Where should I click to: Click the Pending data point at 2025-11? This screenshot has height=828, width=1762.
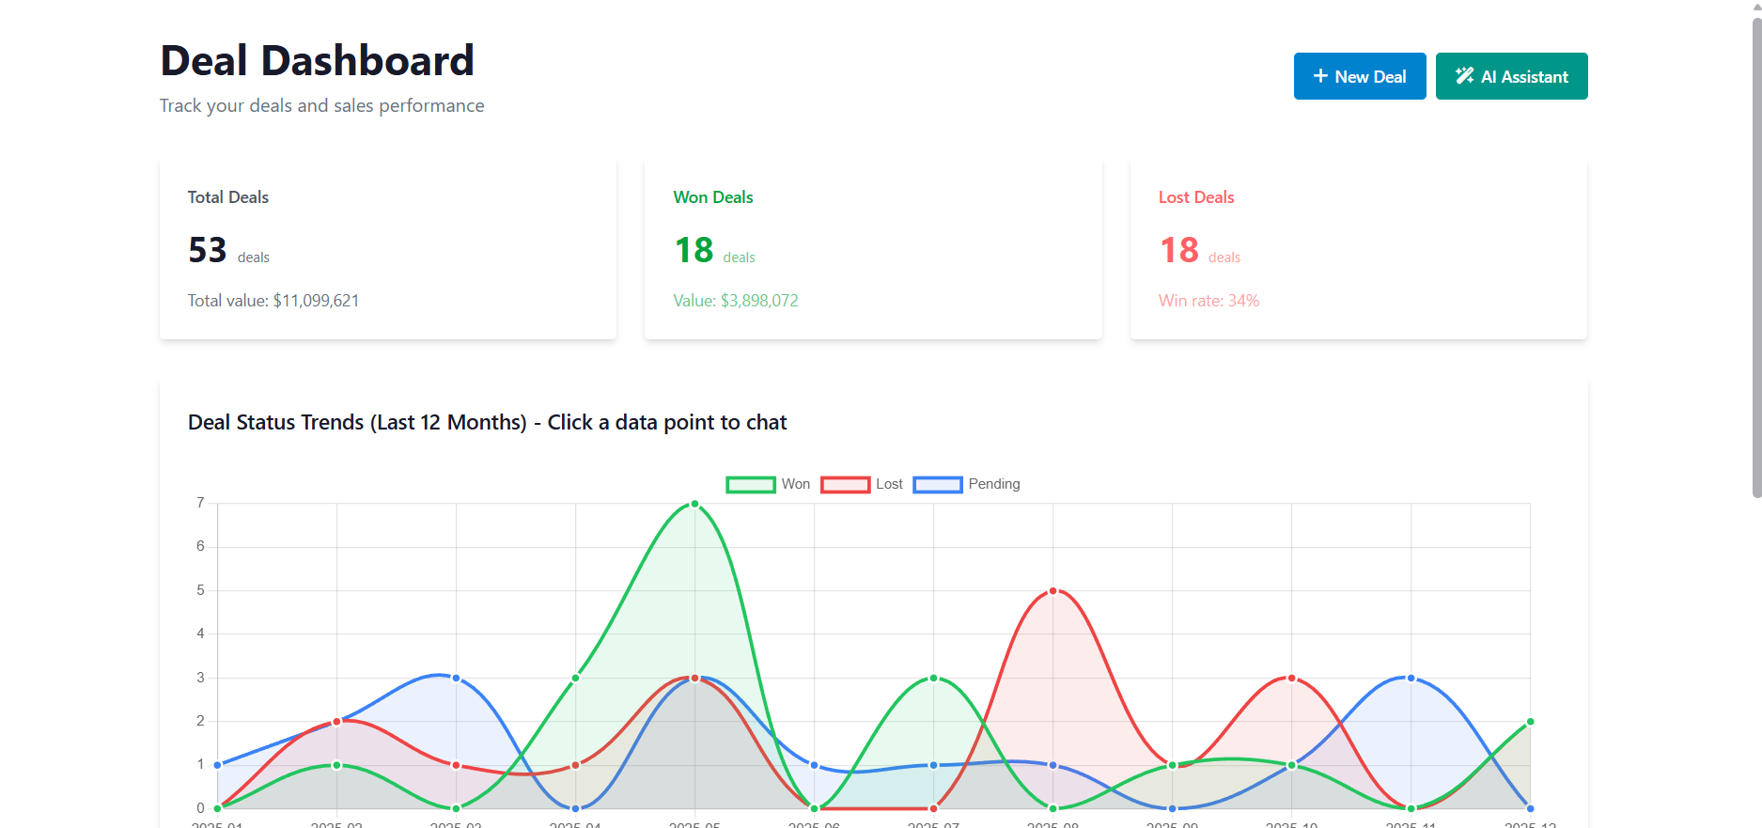(x=1411, y=678)
